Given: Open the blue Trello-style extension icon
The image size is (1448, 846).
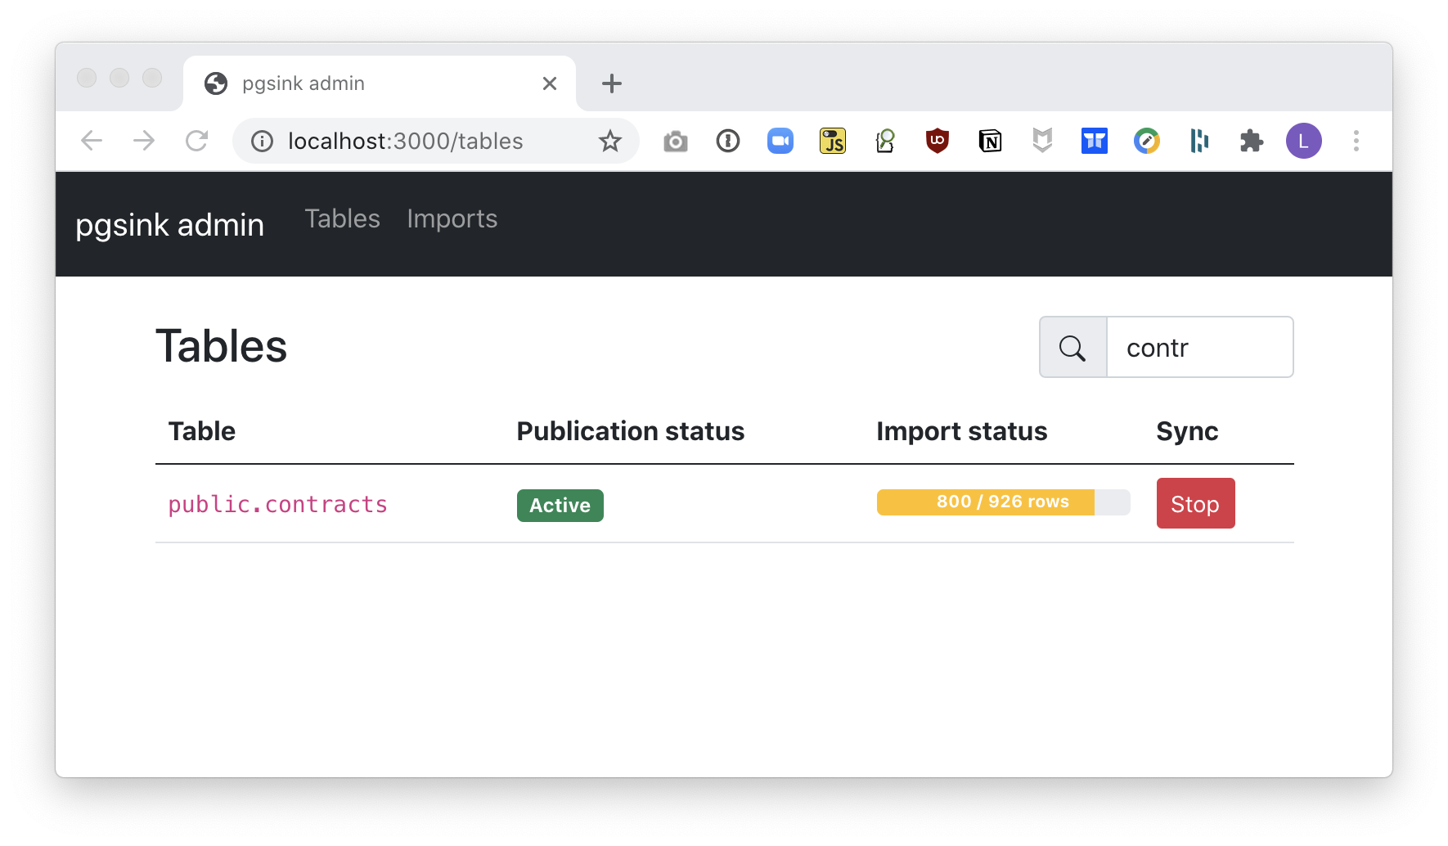Looking at the screenshot, I should tap(1094, 141).
